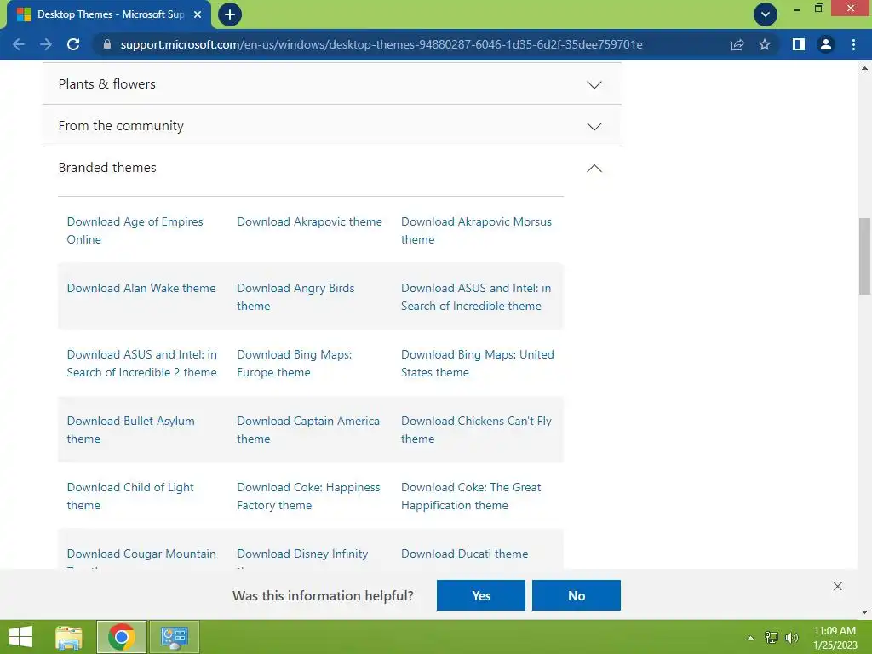The image size is (872, 654).
Task: Open the tab search dropdown arrow
Action: click(x=766, y=14)
